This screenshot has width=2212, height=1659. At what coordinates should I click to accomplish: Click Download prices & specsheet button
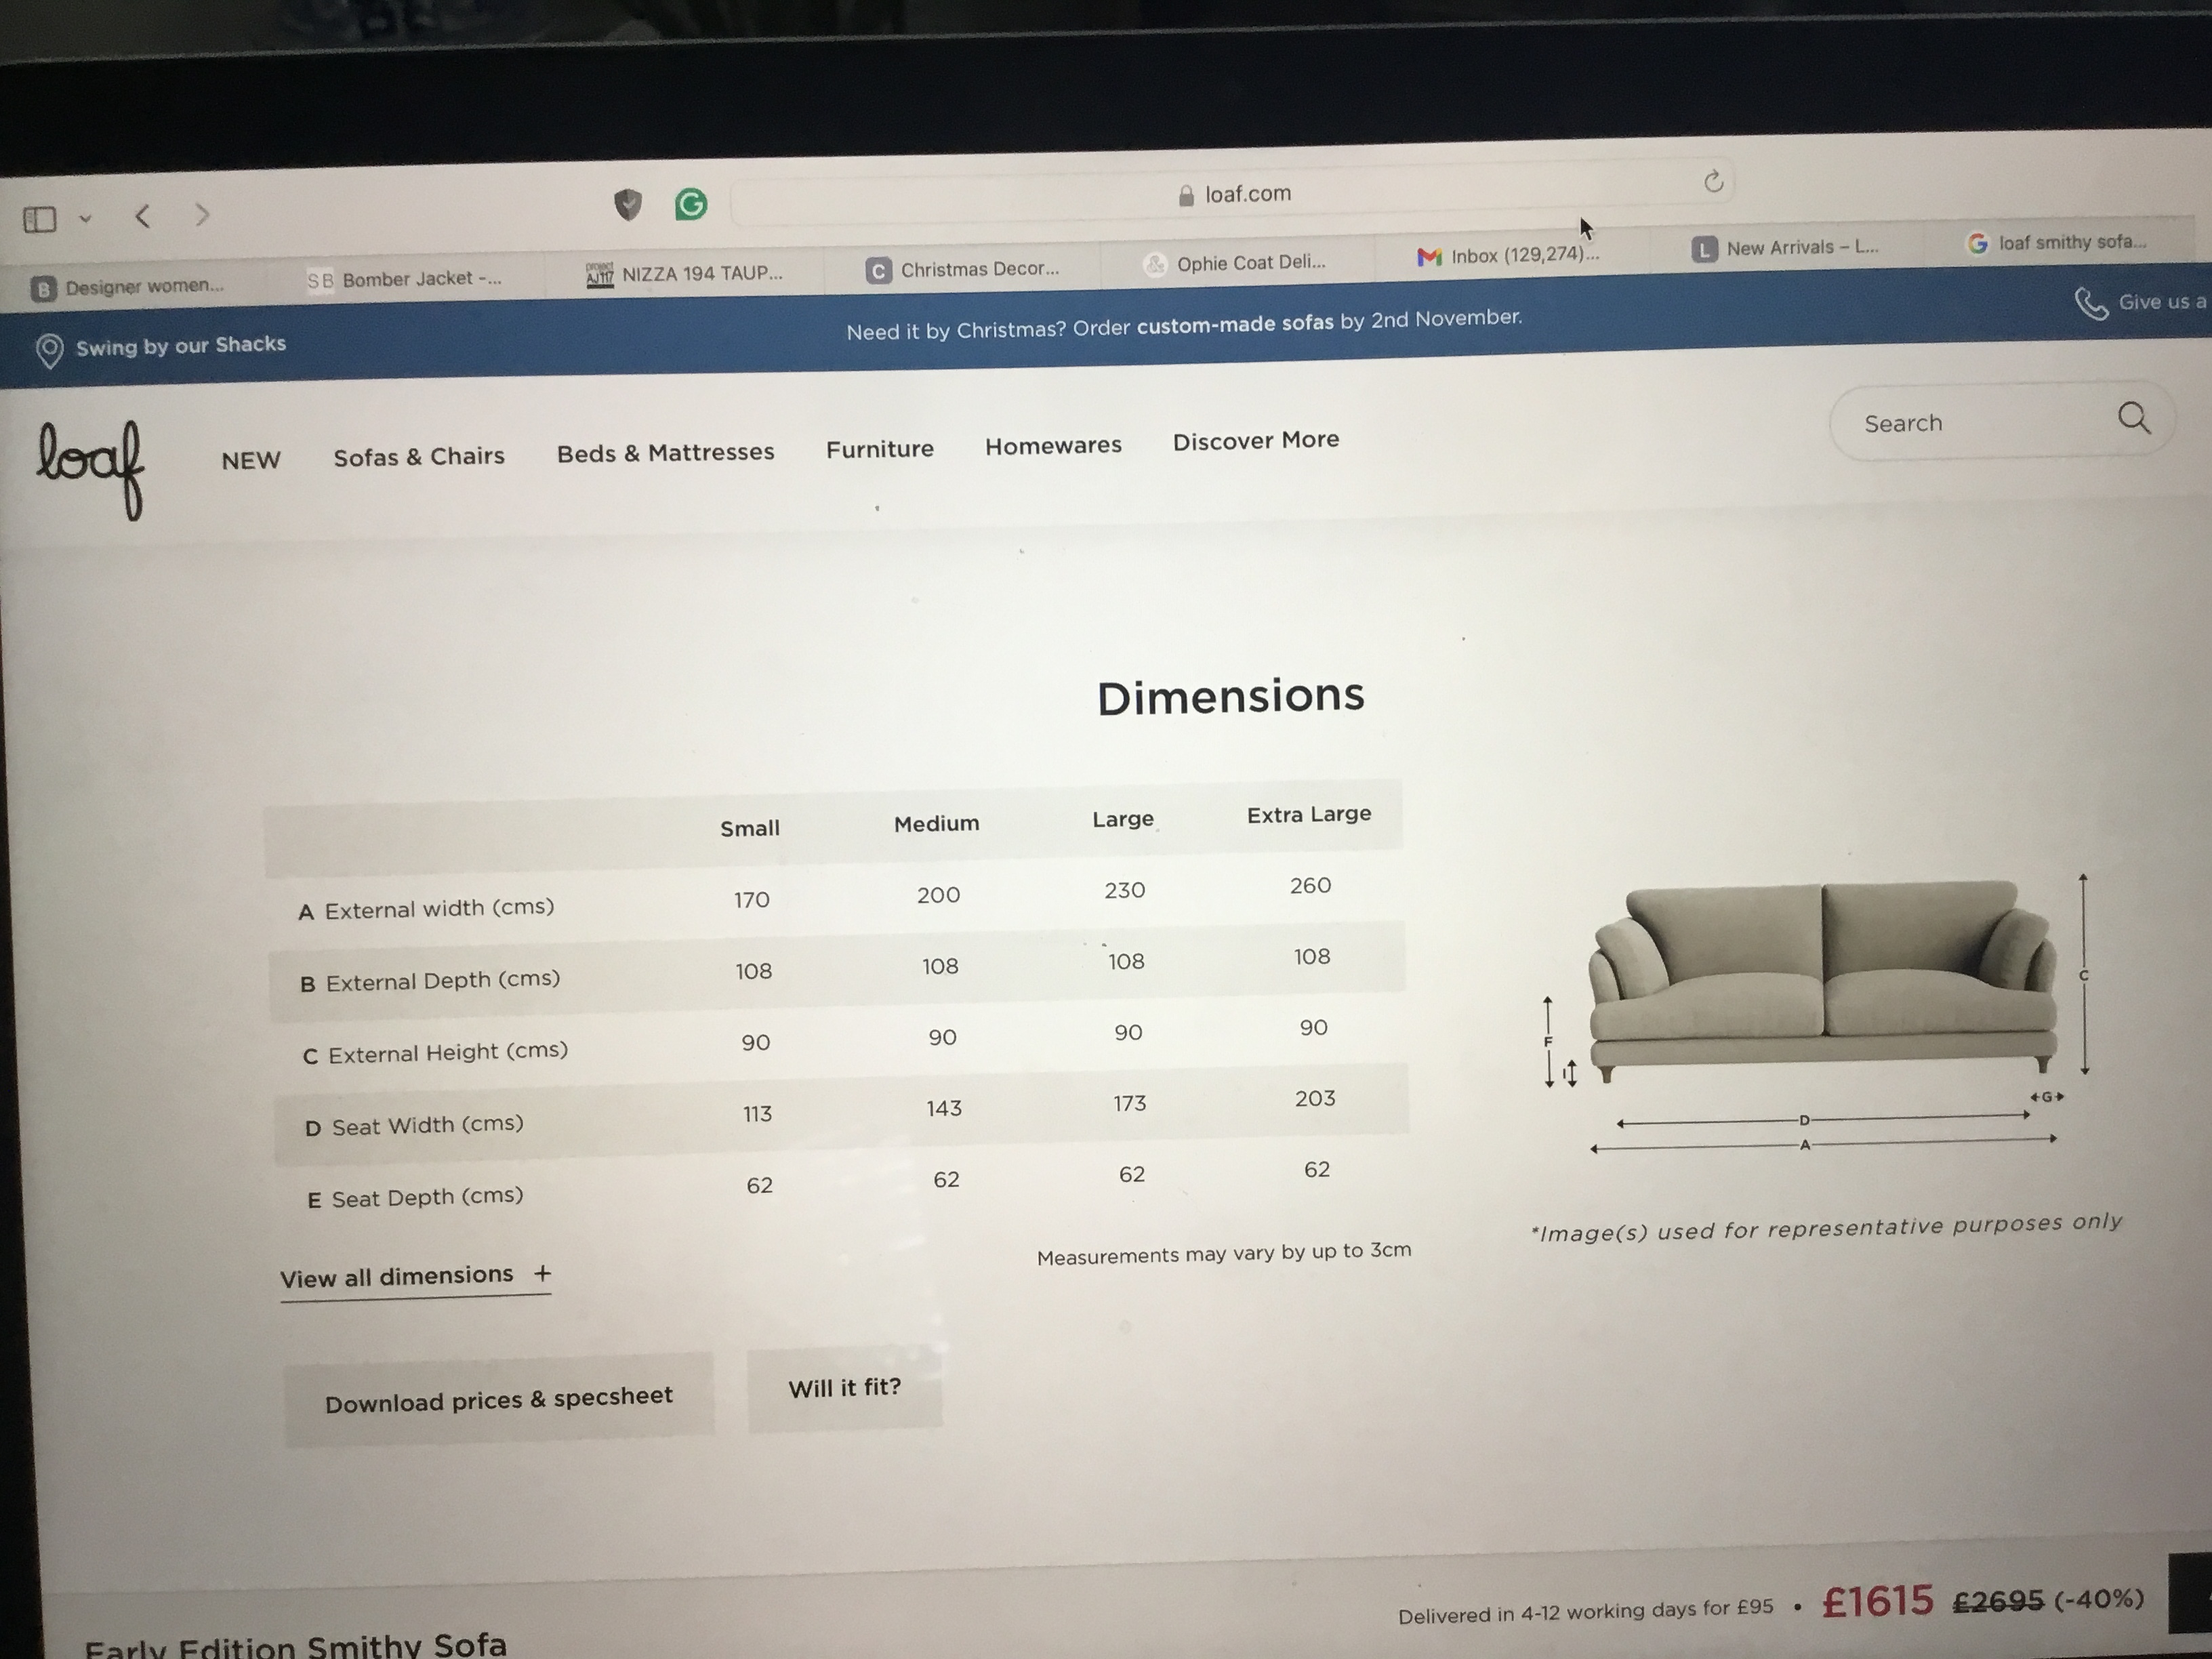coord(498,1398)
